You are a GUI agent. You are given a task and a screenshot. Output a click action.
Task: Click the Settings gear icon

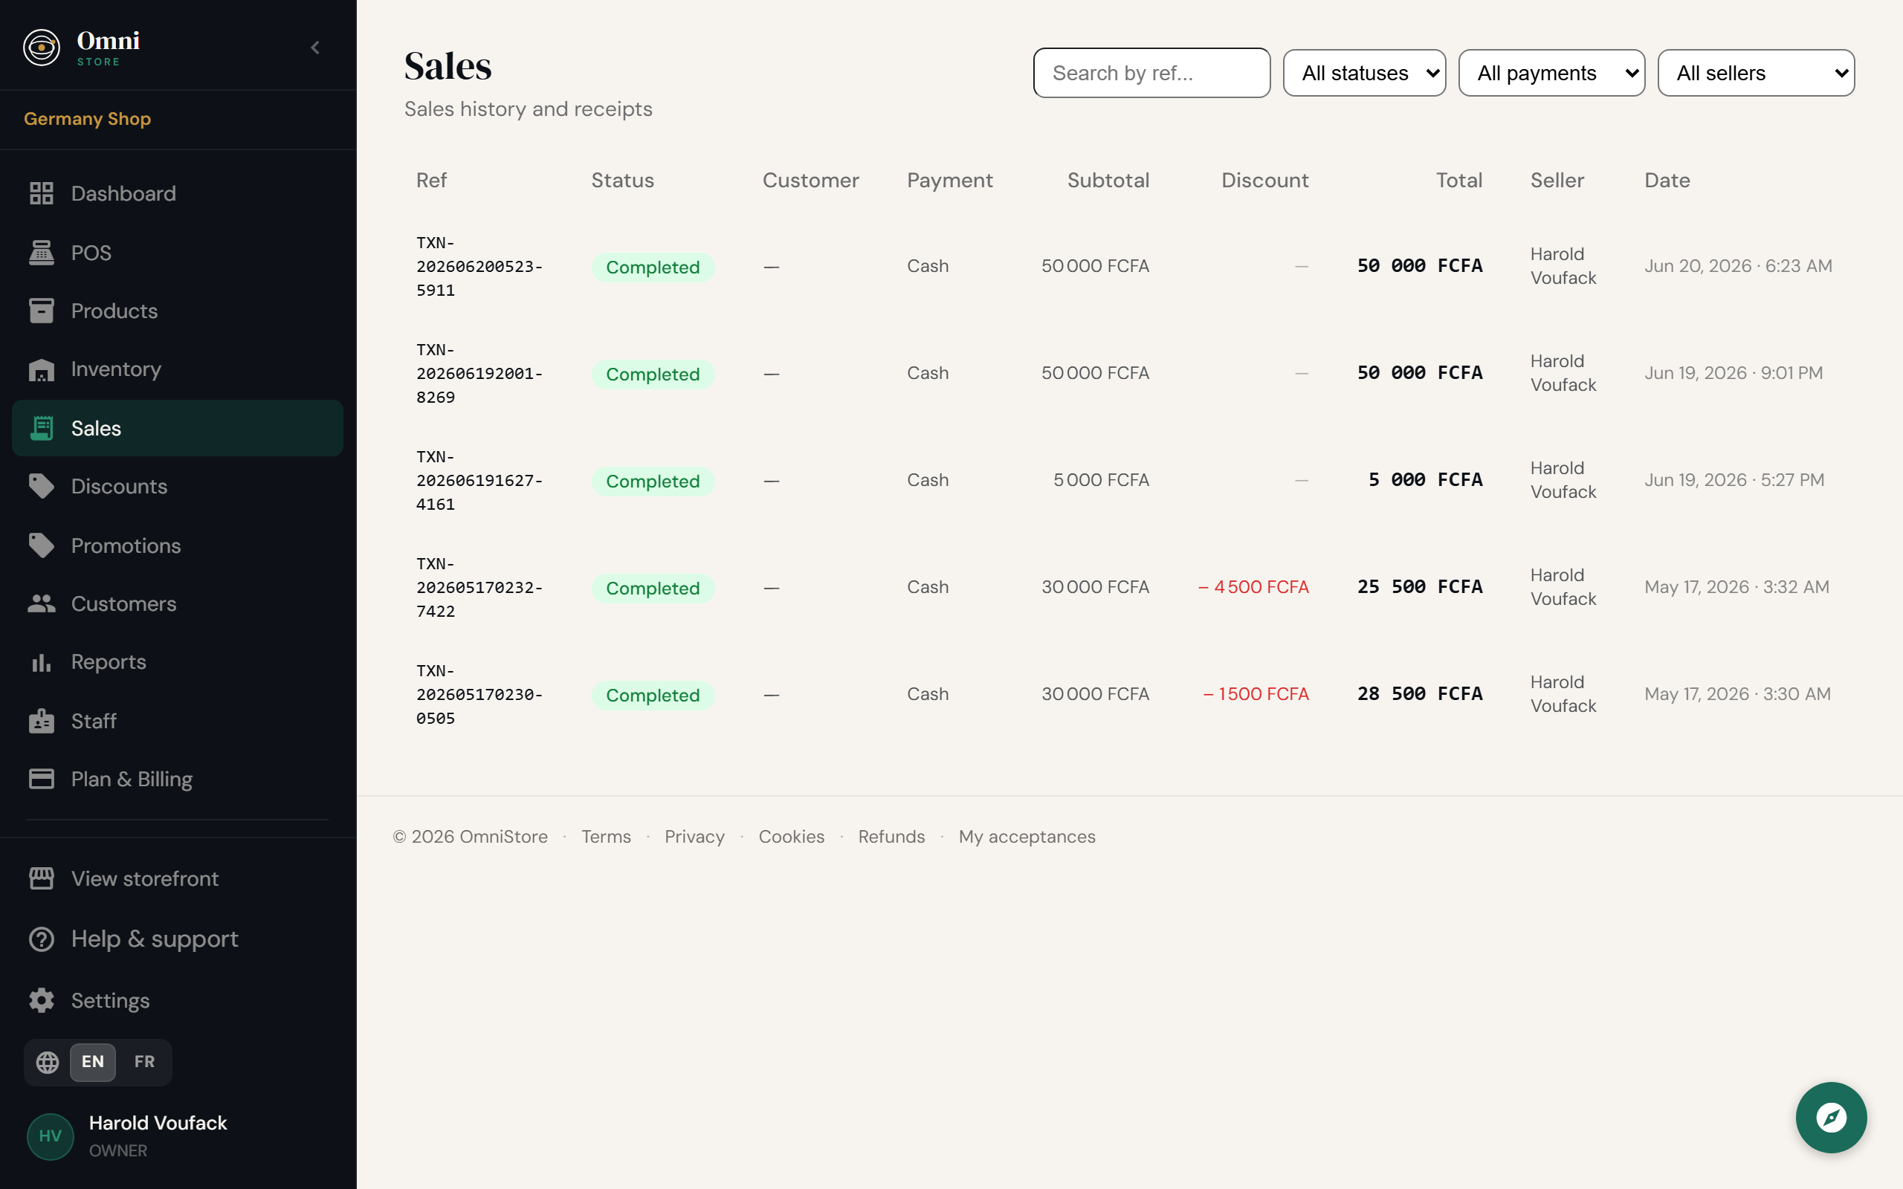[x=42, y=1000]
